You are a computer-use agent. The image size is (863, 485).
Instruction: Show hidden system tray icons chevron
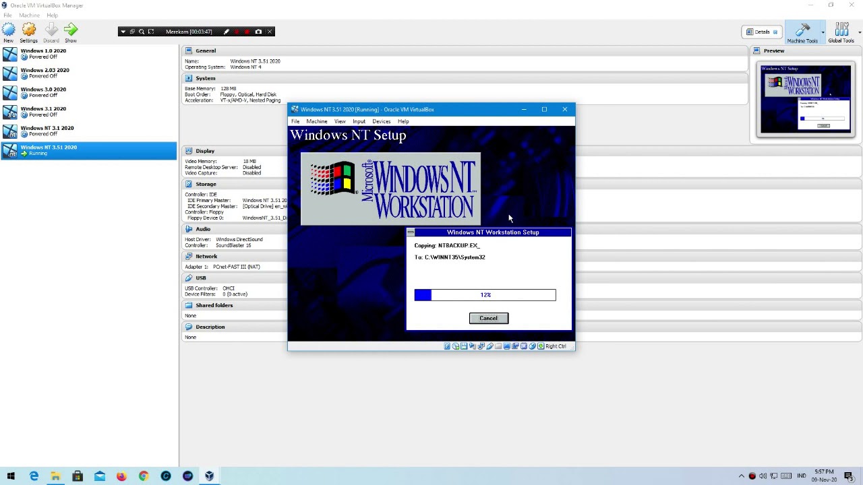pyautogui.click(x=741, y=476)
